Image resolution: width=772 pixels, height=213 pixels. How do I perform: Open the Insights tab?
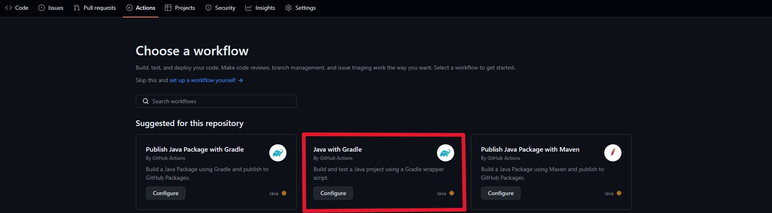coord(260,8)
